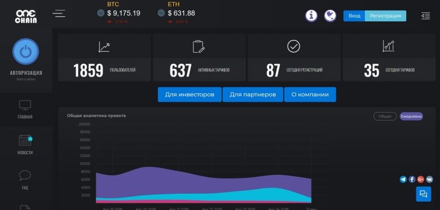Image resolution: width=440 pixels, height=210 pixels.
Task: Open the Google Plus social icon
Action: coord(421,180)
